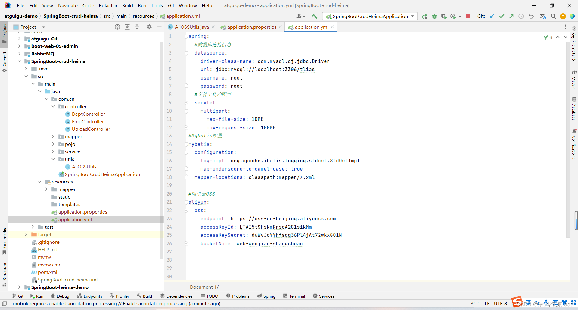Expand the target folder
Image resolution: width=578 pixels, height=310 pixels.
pyautogui.click(x=26, y=234)
